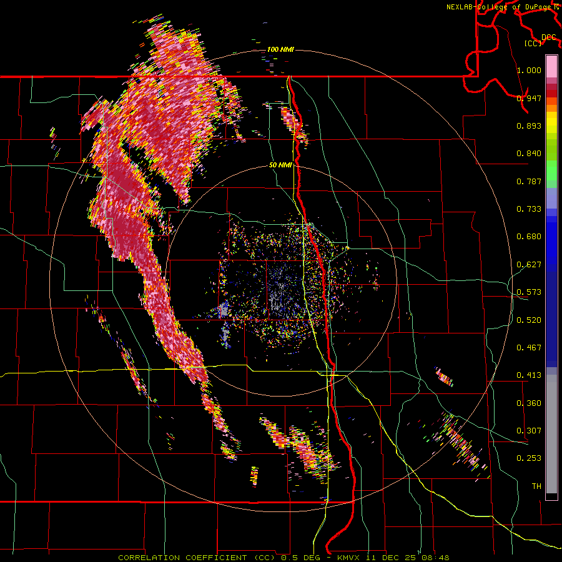Click the KMVX radar site identifier

coord(350,558)
